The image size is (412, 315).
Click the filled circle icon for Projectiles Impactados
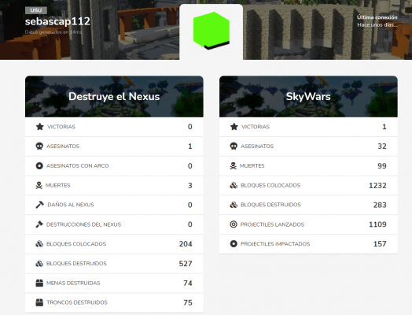tap(234, 243)
